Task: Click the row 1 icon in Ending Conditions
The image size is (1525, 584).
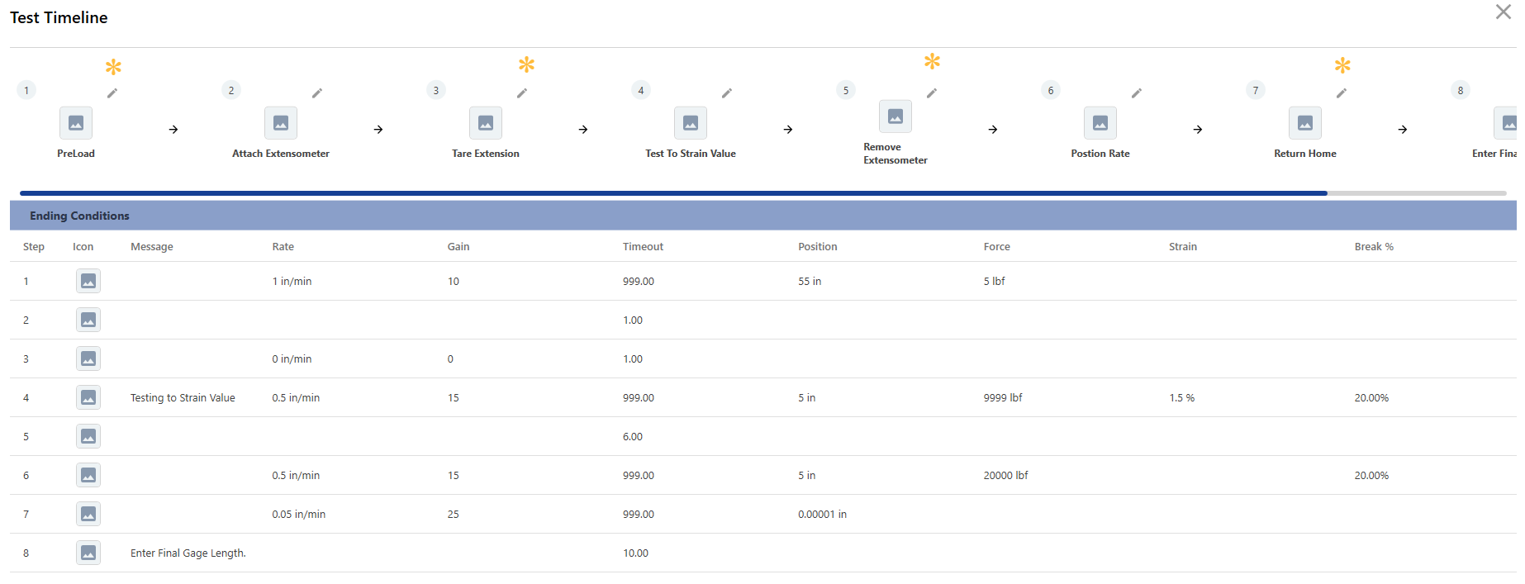Action: (x=88, y=281)
